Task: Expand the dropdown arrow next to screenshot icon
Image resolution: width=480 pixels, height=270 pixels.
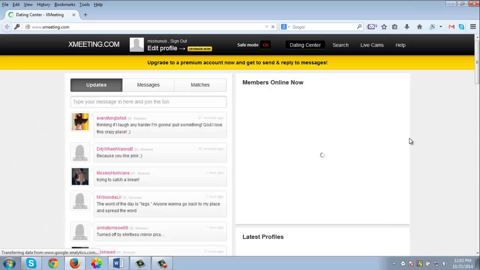Action: 441,27
